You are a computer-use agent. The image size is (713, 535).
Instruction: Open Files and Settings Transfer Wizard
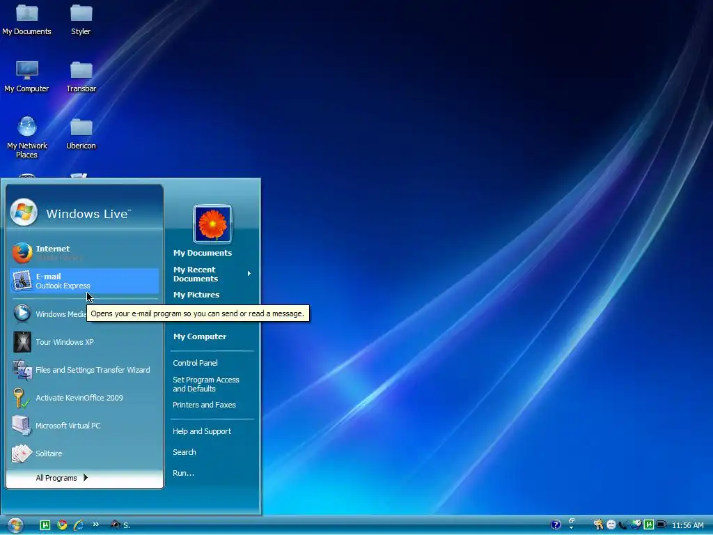[x=84, y=370]
